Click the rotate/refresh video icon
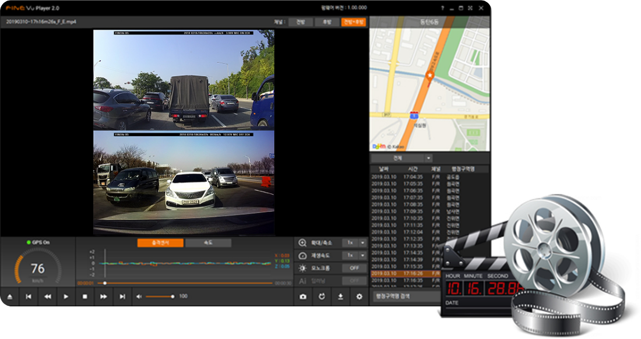Screen dimensions: 641x339 [x=322, y=296]
